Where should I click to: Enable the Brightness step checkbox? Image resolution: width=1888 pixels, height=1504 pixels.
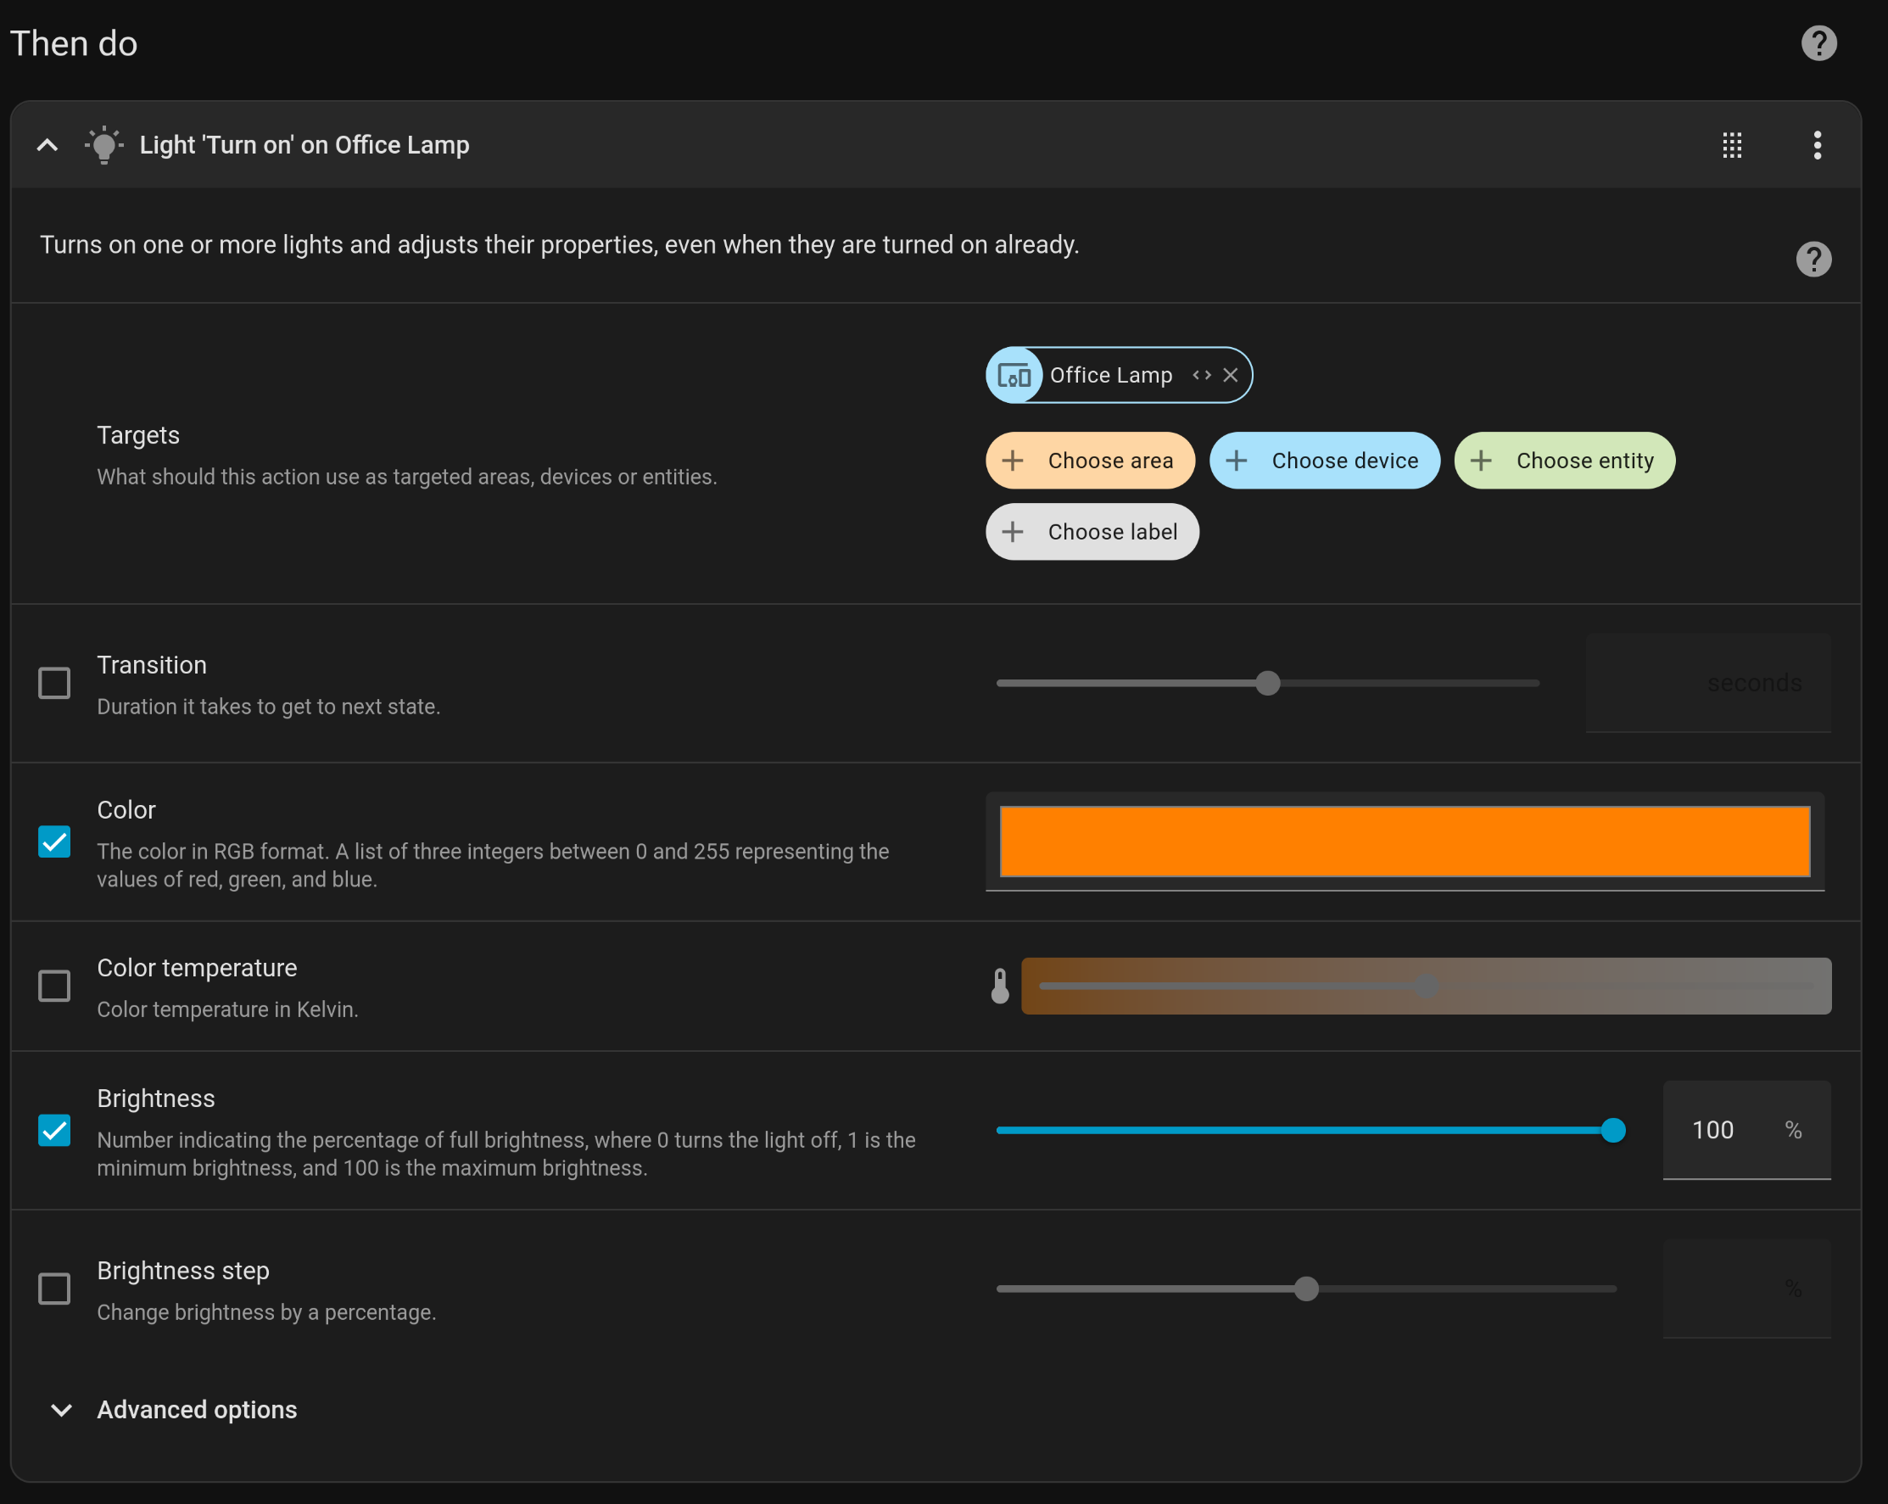54,1289
